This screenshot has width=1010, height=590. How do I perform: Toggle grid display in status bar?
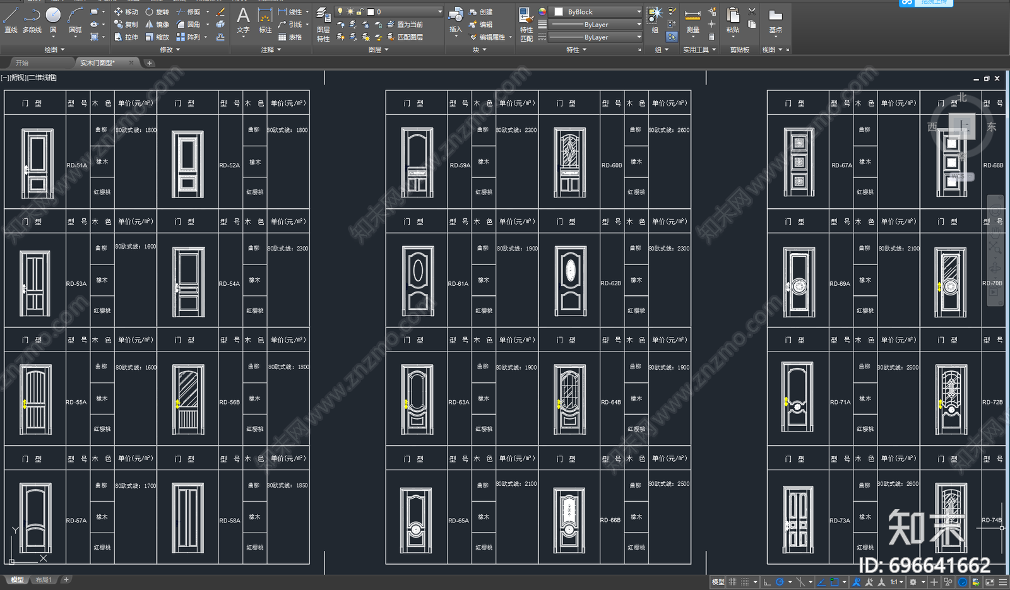coord(732,582)
